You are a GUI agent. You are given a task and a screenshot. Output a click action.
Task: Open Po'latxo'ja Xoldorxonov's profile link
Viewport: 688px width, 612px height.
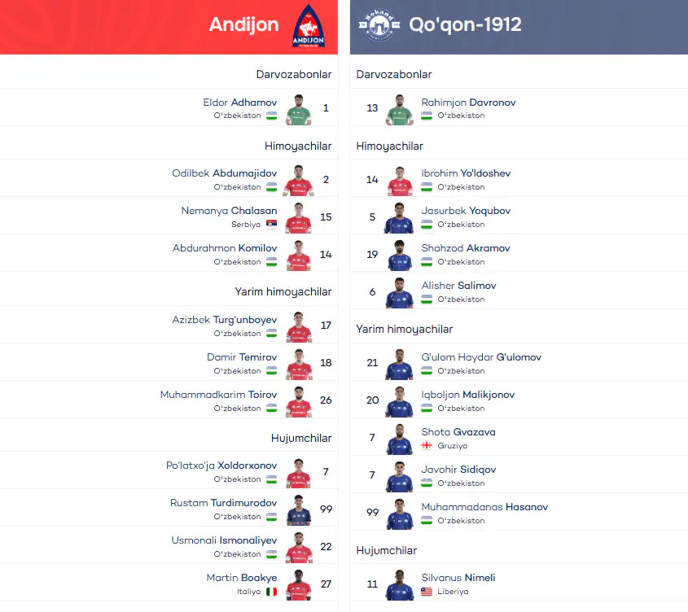(x=221, y=466)
